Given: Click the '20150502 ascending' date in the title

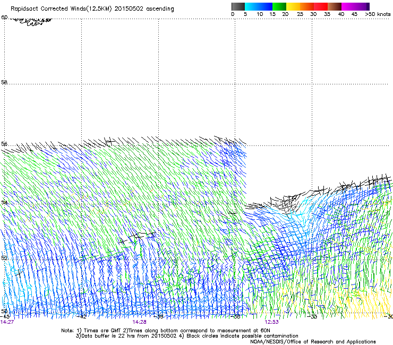Looking at the screenshot, I should click(144, 9).
